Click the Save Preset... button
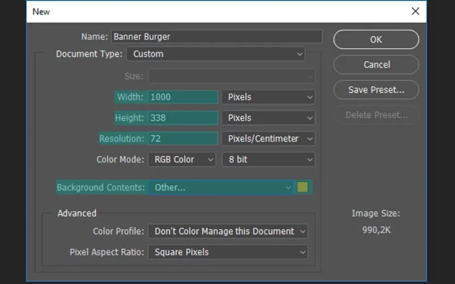Image resolution: width=455 pixels, height=284 pixels. click(x=376, y=90)
